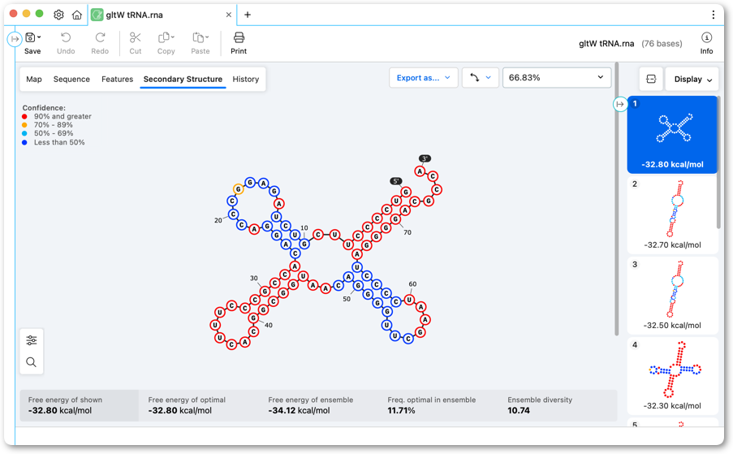This screenshot has width=733, height=454.
Task: Switch to the History tab
Action: pyautogui.click(x=245, y=79)
